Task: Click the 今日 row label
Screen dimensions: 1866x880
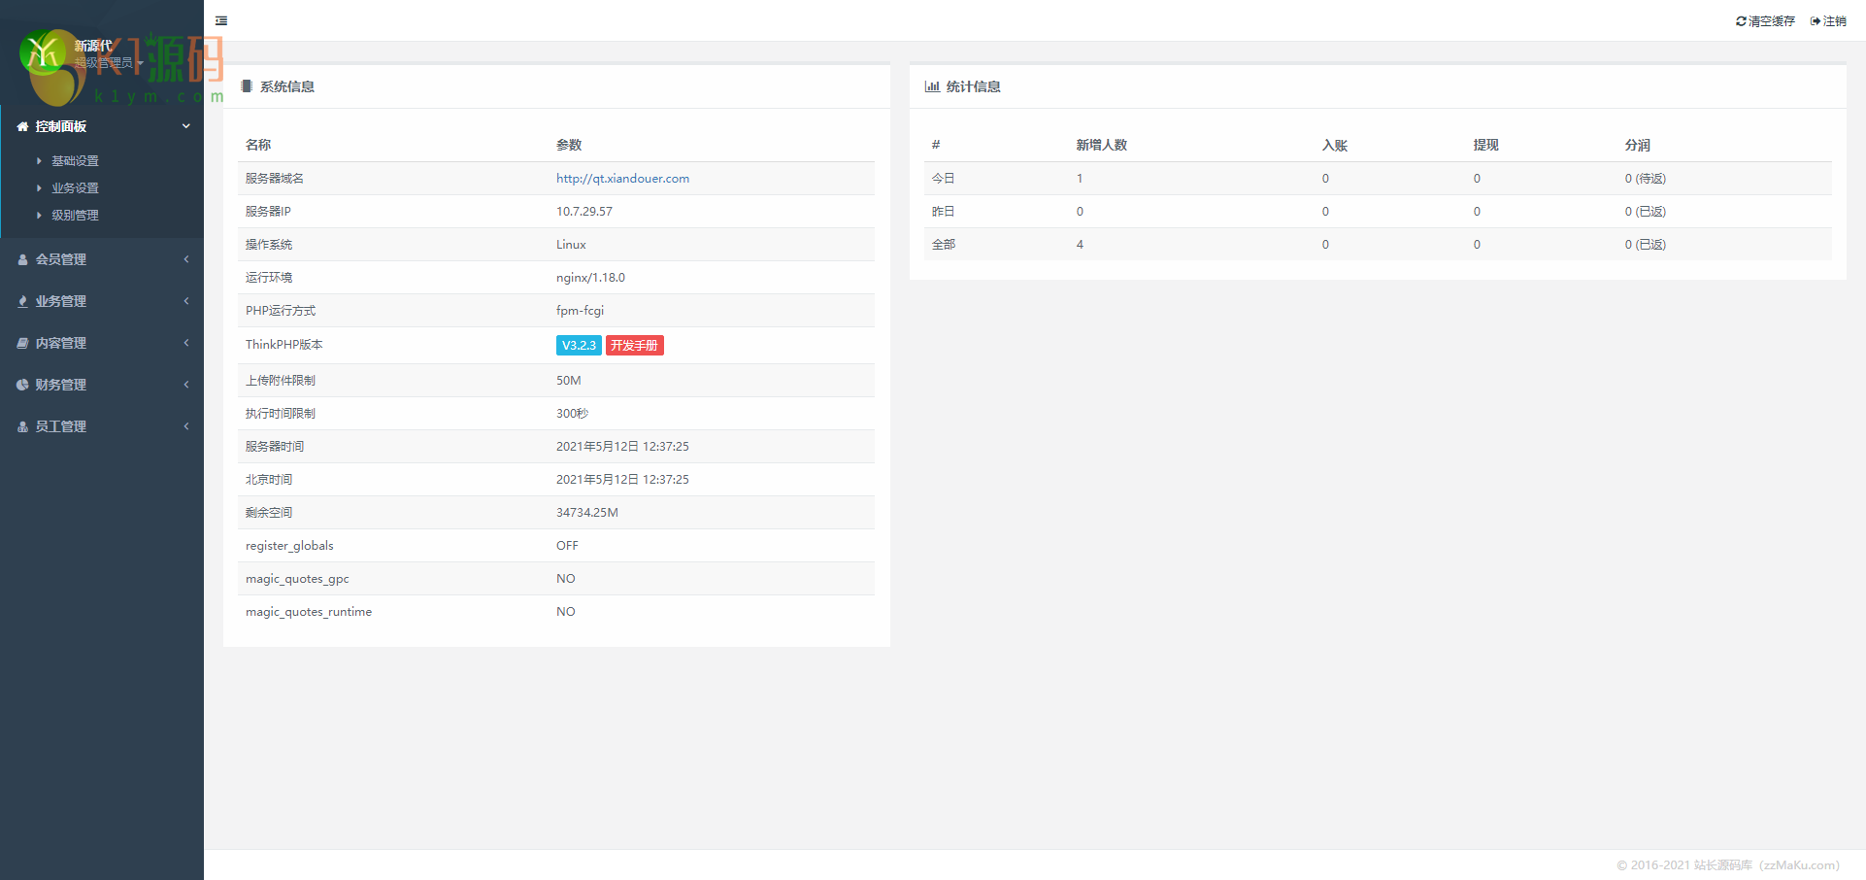Action: (944, 179)
